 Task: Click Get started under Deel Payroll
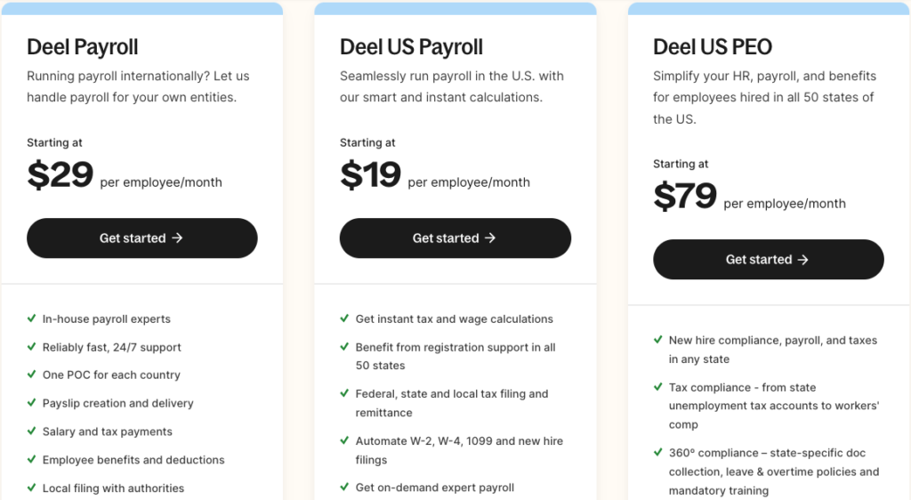141,238
